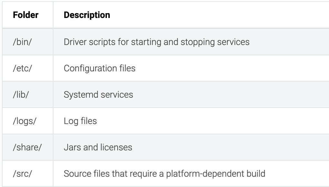Click the Folder column header

[26, 15]
